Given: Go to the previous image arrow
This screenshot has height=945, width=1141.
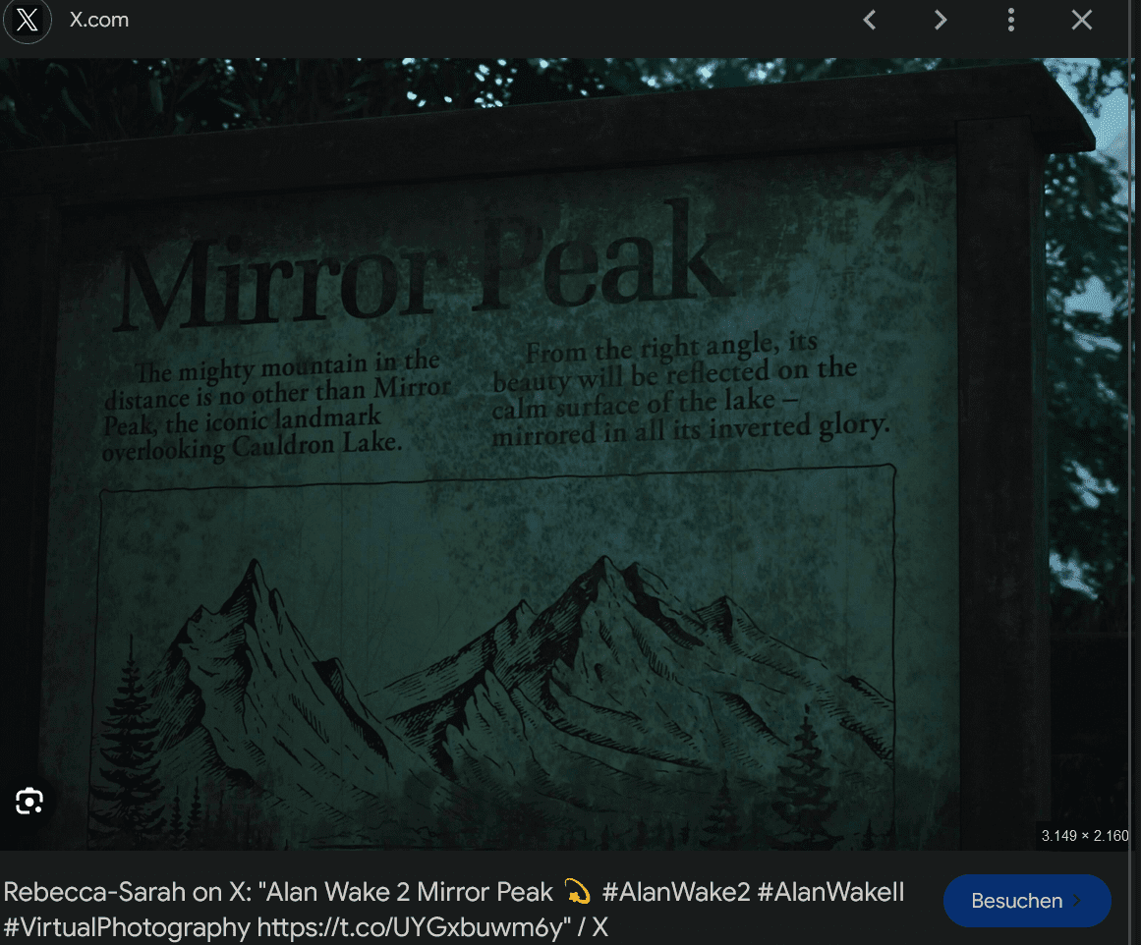Looking at the screenshot, I should click(869, 20).
